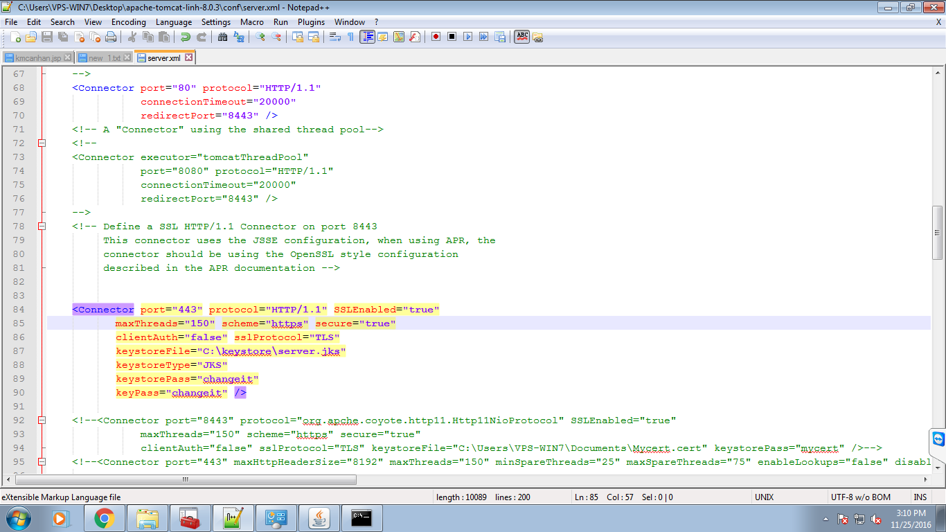Click the X close-document button in menu bar
Image resolution: width=946 pixels, height=532 pixels.
coord(938,22)
